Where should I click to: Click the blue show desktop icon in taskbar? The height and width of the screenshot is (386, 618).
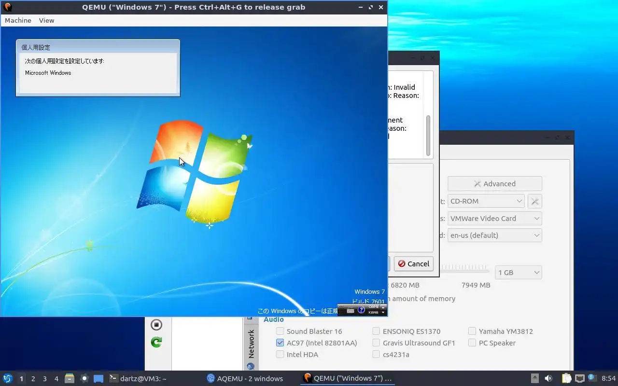point(98,378)
